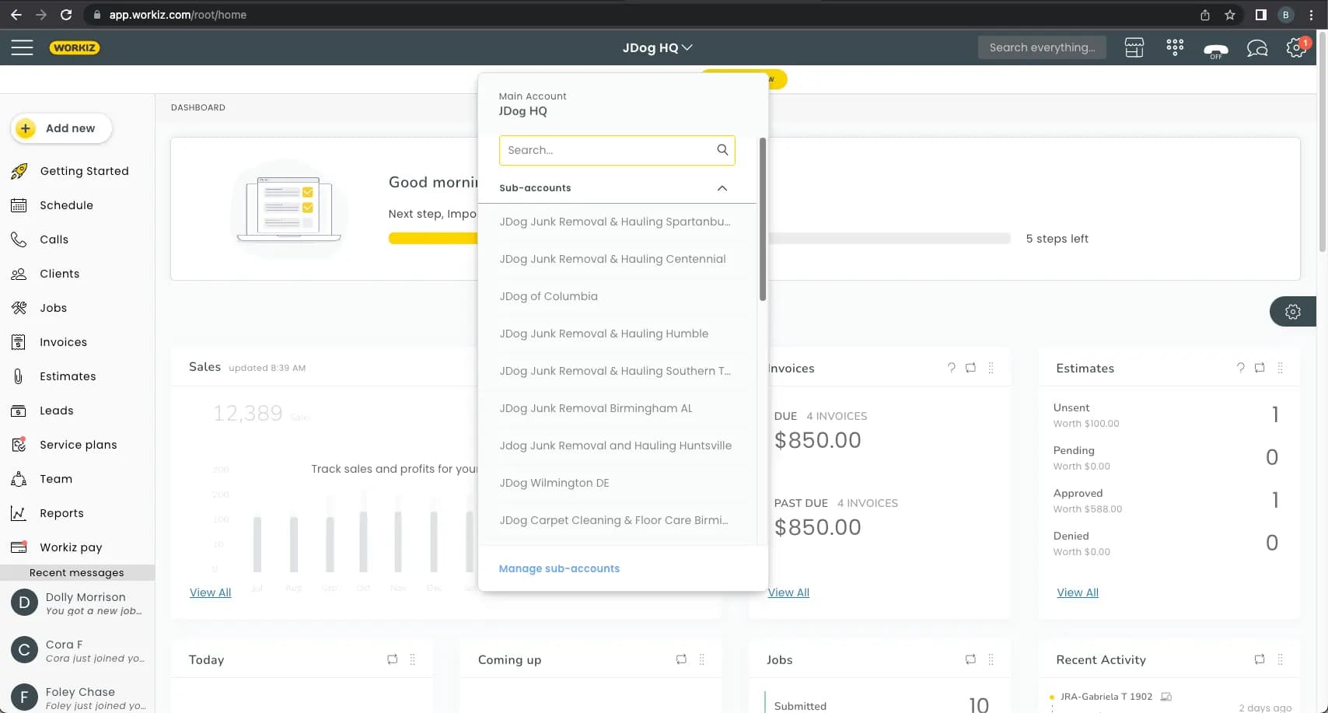Click the Add new button

pyautogui.click(x=61, y=128)
